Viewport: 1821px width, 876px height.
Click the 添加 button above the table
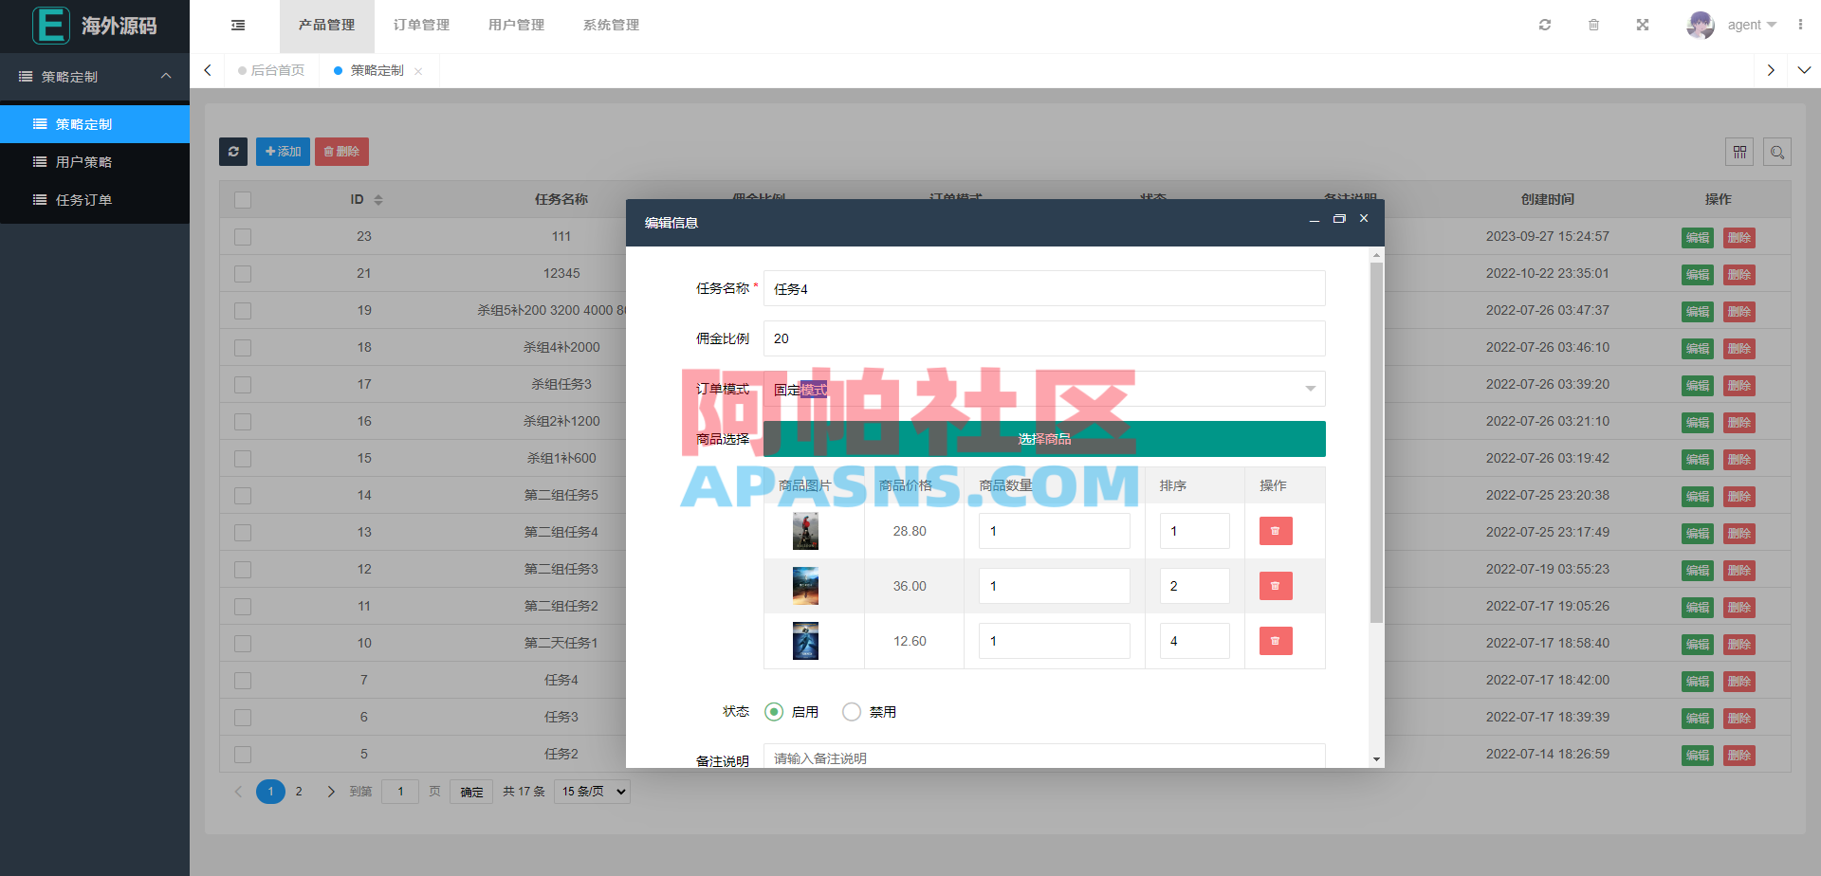pos(283,152)
